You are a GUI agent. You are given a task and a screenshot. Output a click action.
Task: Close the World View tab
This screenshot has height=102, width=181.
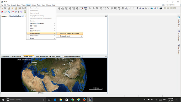[33, 57]
